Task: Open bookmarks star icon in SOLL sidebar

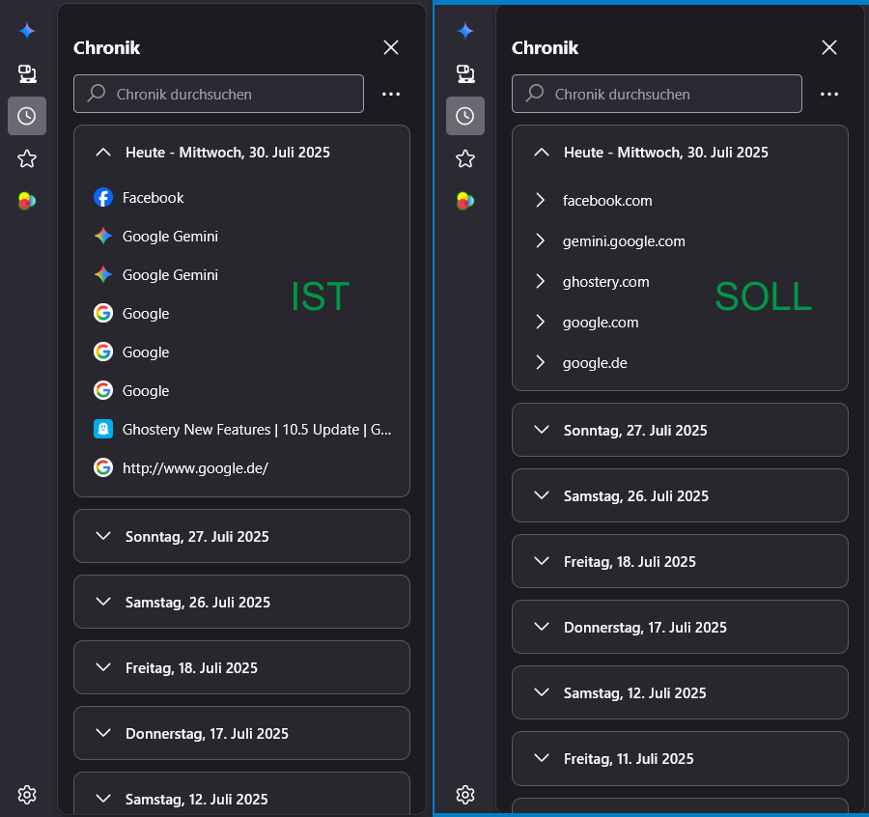Action: (x=465, y=158)
